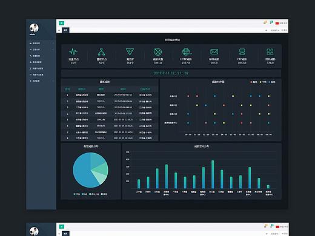Click the FTP threat icon
The image size is (315, 236).
[x=242, y=52]
